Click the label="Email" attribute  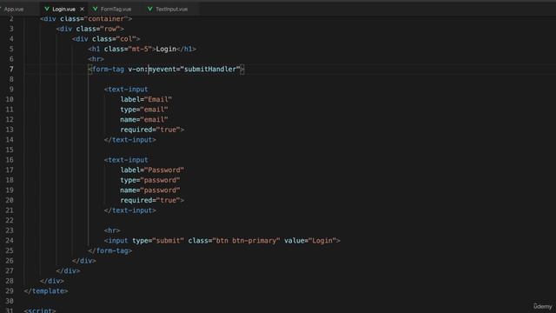tap(146, 99)
